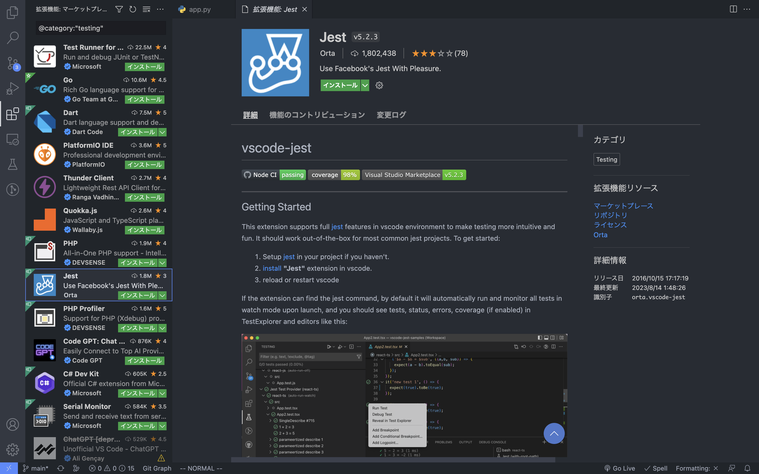Open the Remote Explorer view
This screenshot has width=759, height=474.
click(x=13, y=139)
